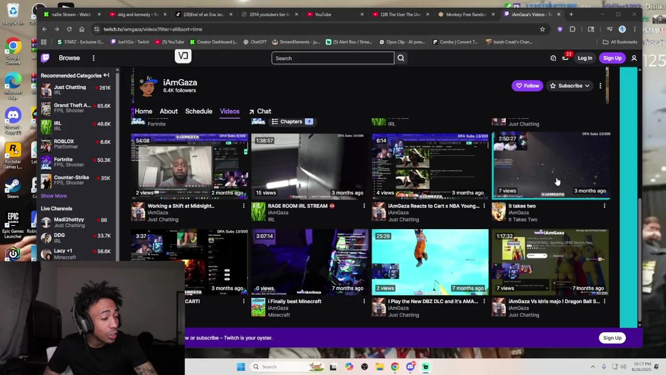Expand the Subscribe dropdown arrow
This screenshot has width=666, height=375.
[587, 86]
